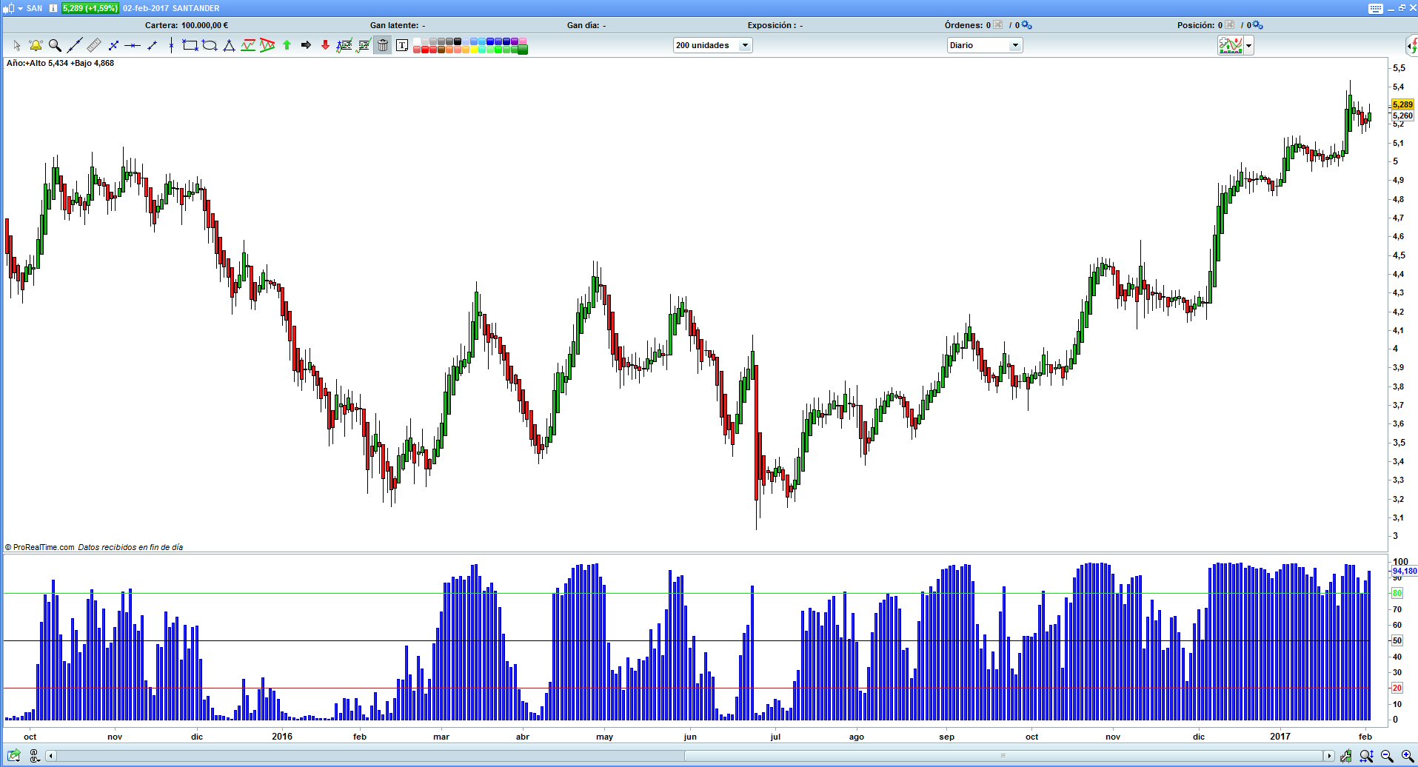This screenshot has width=1418, height=767.
Task: Click the ProRealTime.com link
Action: (44, 547)
